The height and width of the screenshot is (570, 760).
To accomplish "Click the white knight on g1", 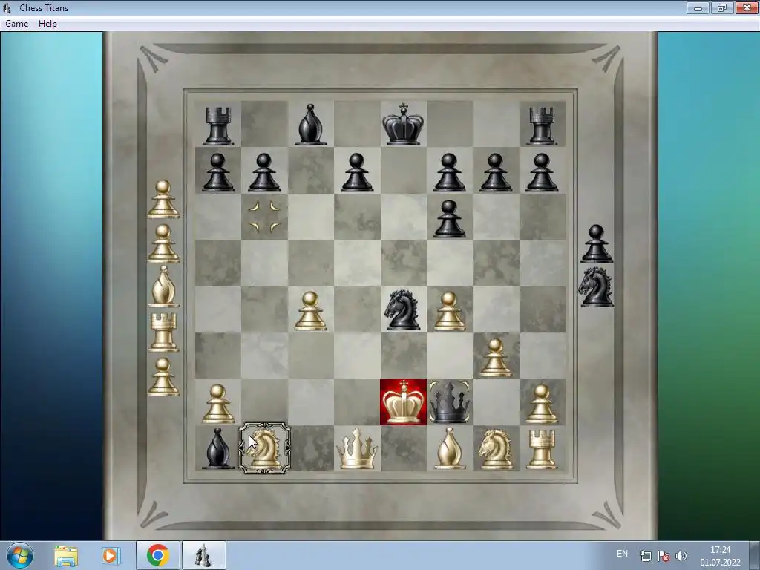I will (495, 449).
